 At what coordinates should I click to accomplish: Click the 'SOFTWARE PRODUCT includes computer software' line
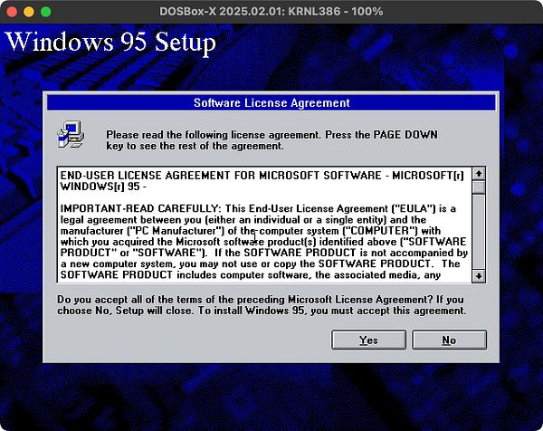coord(251,275)
